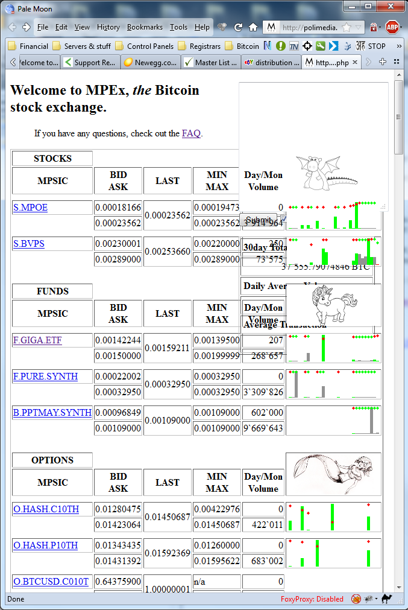
Task: Expand the Servers & stuff bookmarks folder
Action: point(81,46)
